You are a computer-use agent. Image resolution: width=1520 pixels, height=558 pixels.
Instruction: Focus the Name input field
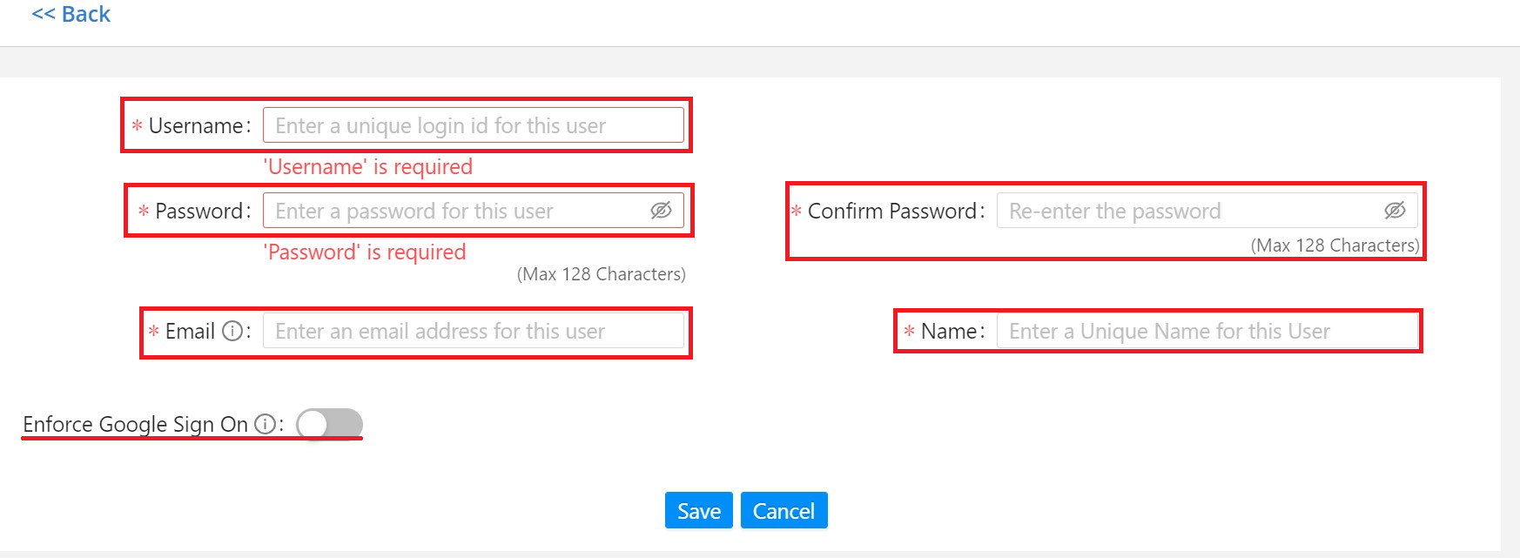coord(1206,331)
